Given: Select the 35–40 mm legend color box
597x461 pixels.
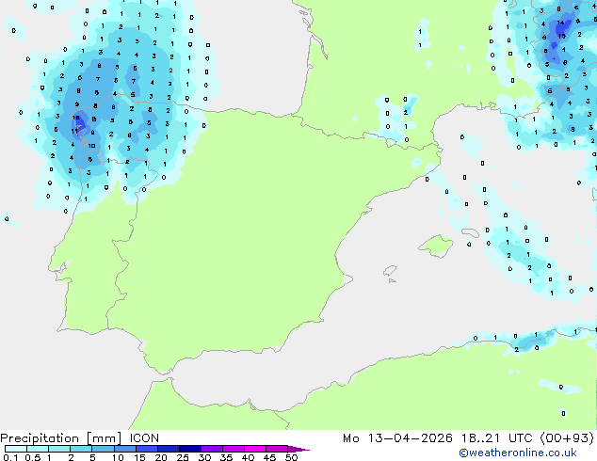Looking at the screenshot, I should click(x=233, y=449).
